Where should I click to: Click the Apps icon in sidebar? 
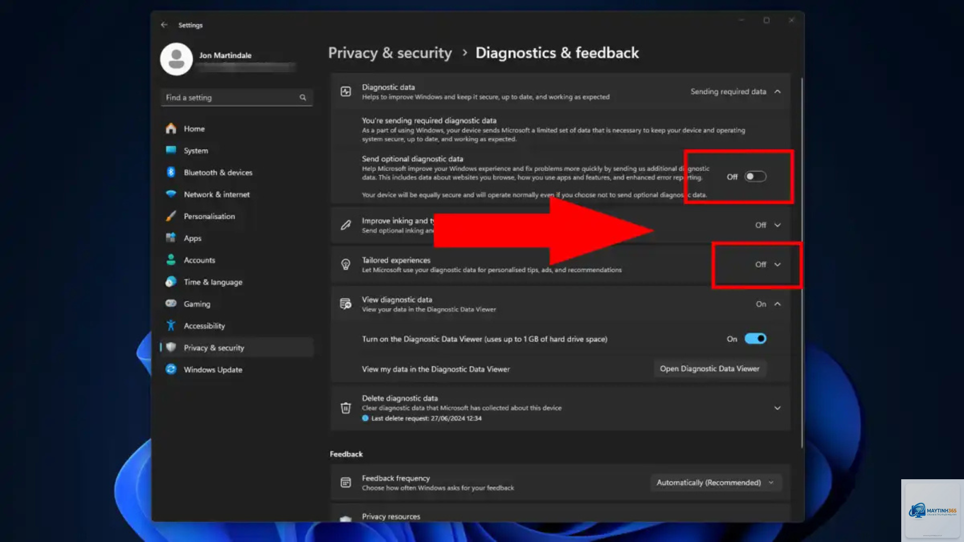[x=171, y=238]
